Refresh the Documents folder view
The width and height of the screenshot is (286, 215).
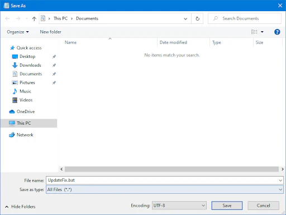(197, 18)
